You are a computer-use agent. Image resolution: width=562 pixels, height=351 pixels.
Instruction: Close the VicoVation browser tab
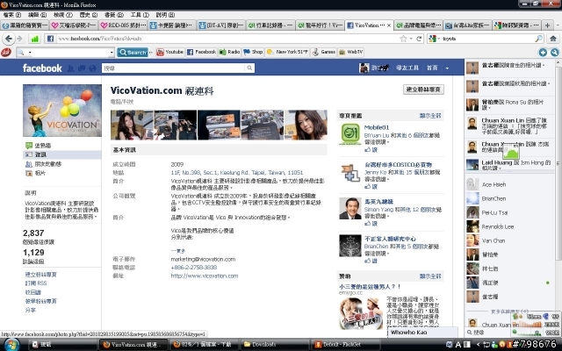click(x=389, y=25)
